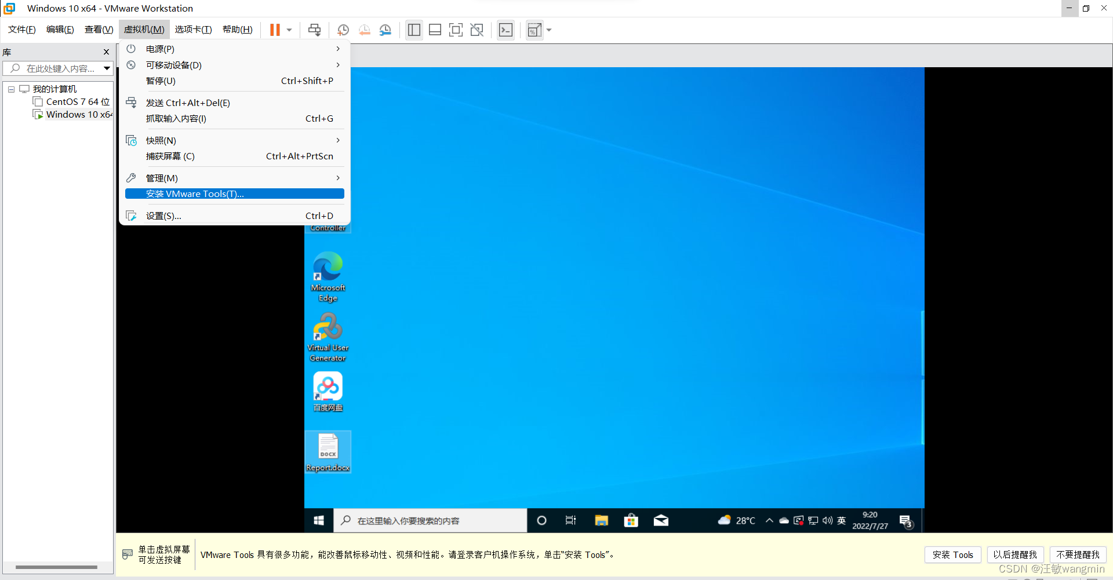Collapse the 我的计算机 tree node

pos(11,89)
